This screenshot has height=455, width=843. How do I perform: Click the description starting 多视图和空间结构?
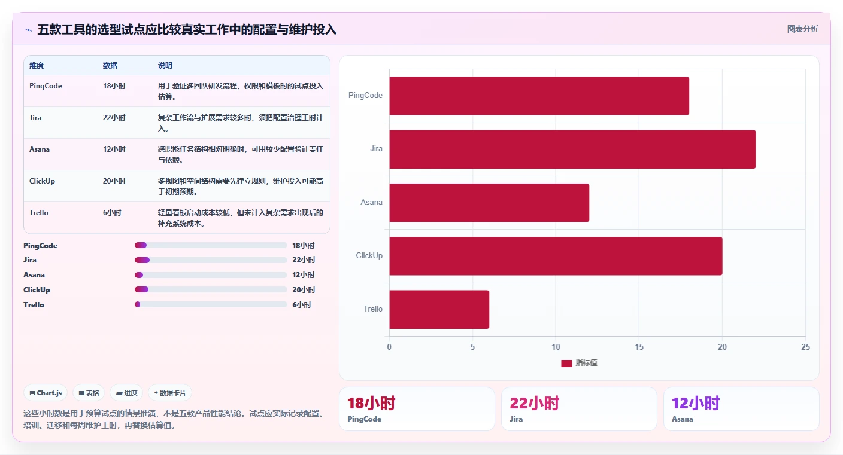coord(241,186)
